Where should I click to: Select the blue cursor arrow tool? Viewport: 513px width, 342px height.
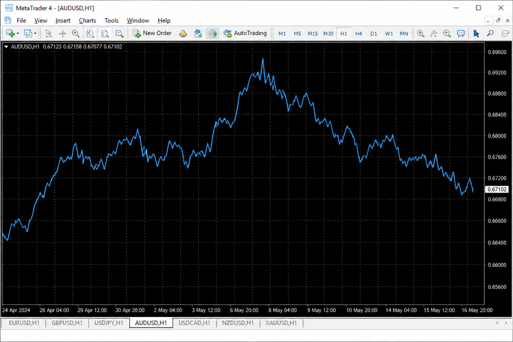tap(476, 34)
